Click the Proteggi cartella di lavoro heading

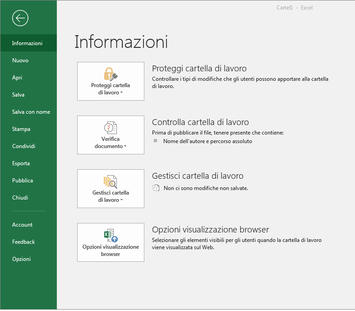point(199,69)
